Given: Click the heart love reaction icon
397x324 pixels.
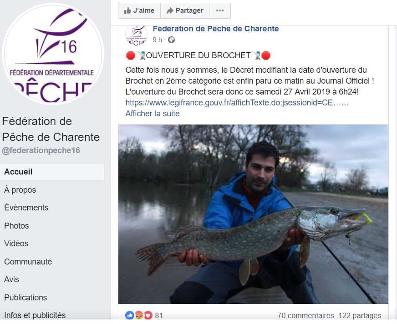Looking at the screenshot, I should pyautogui.click(x=148, y=315).
